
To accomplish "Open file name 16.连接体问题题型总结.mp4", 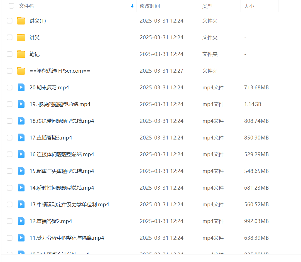I will pyautogui.click(x=62, y=154).
